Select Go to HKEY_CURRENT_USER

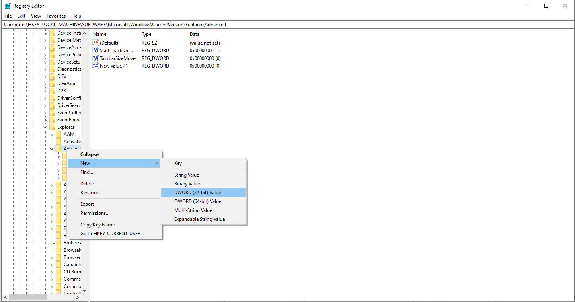115,234
